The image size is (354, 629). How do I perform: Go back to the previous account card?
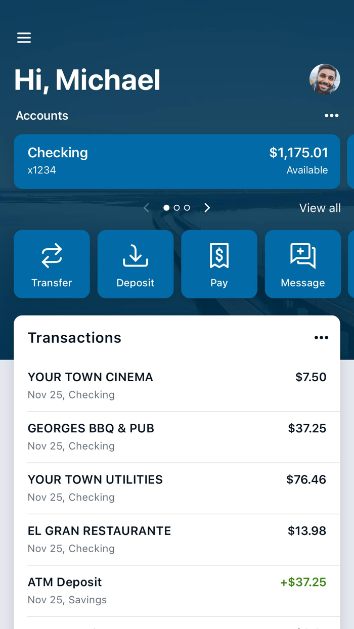[146, 207]
